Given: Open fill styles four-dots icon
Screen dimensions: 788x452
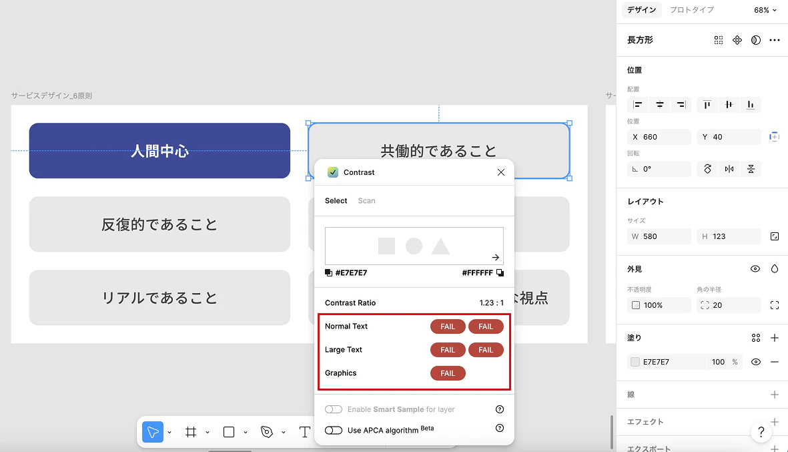Looking at the screenshot, I should tap(756, 338).
